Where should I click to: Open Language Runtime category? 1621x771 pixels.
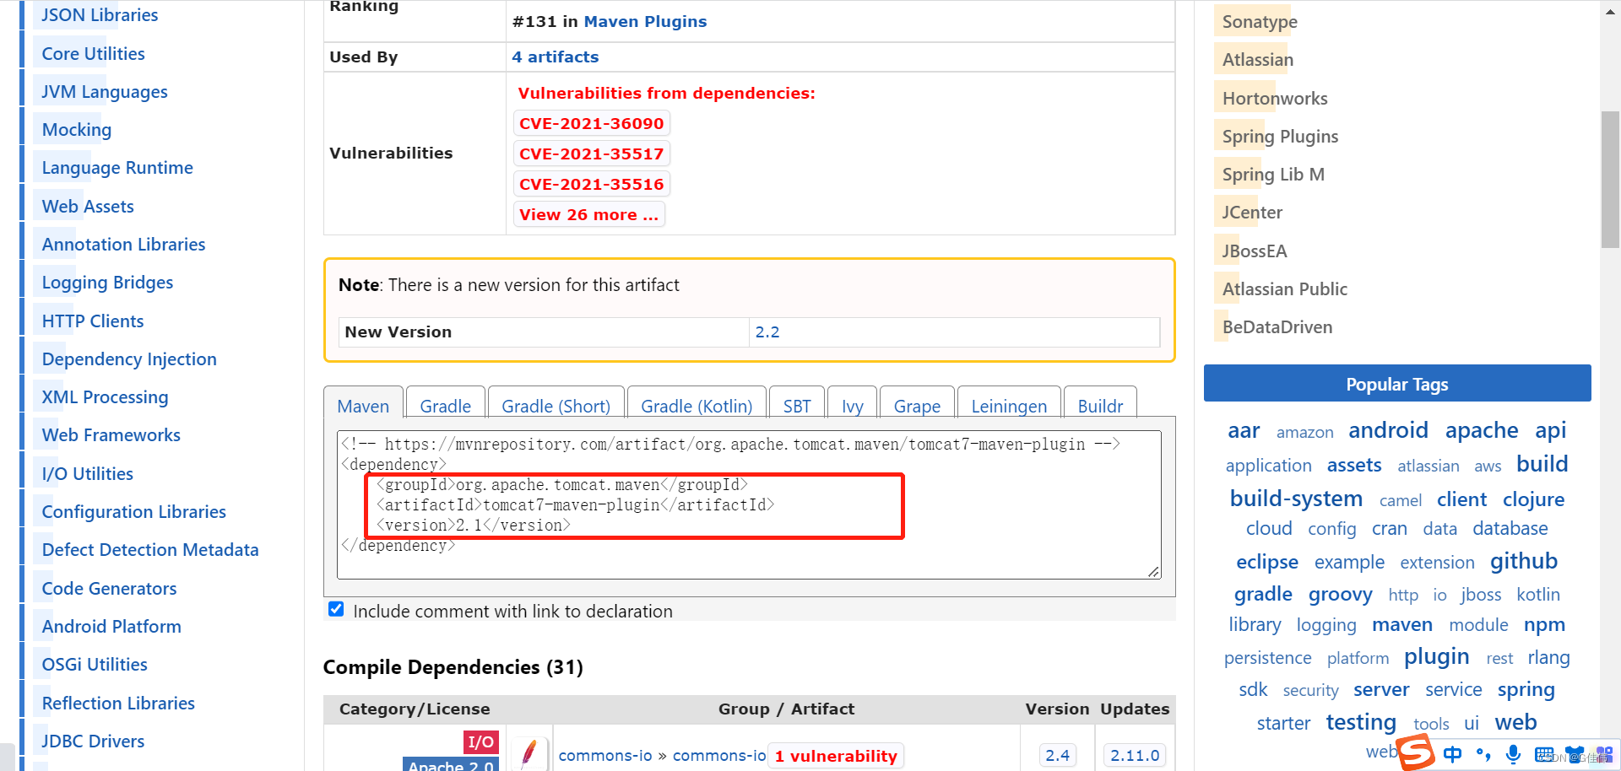(117, 167)
